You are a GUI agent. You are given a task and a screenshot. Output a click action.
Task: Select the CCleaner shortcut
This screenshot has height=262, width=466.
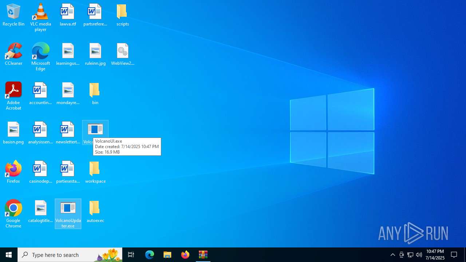click(13, 55)
